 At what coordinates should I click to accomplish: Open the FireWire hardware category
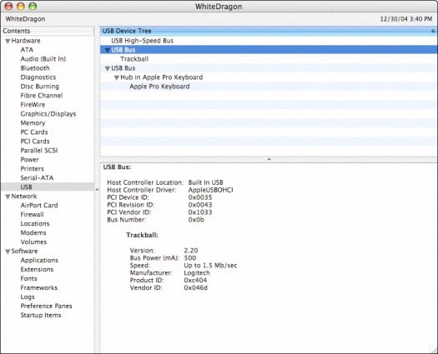33,105
